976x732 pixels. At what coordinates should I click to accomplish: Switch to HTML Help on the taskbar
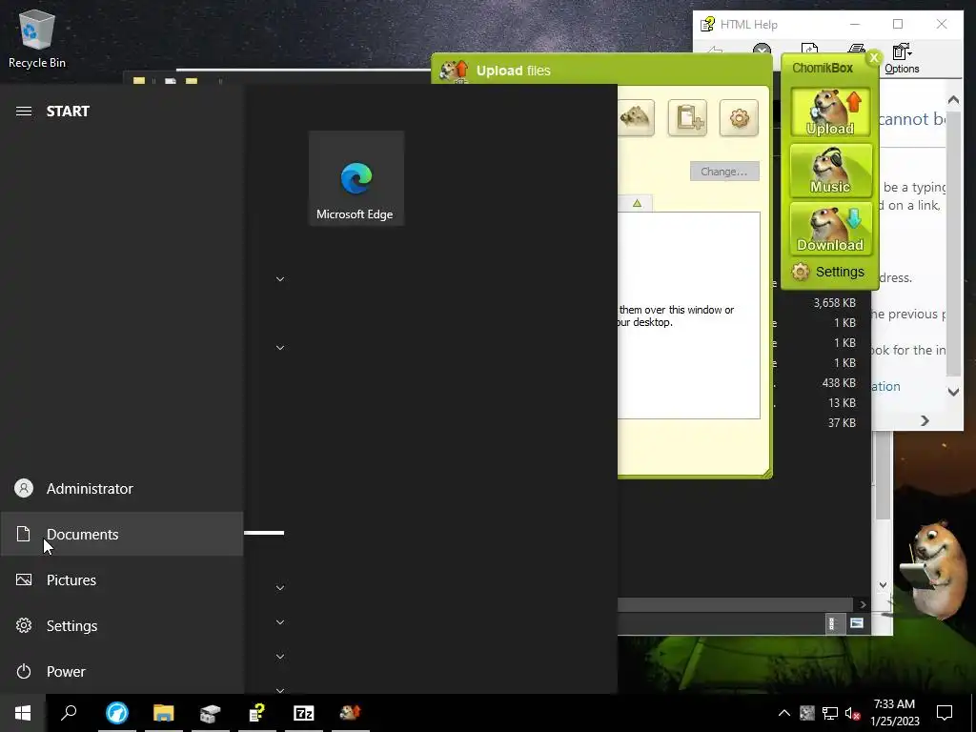(x=257, y=713)
